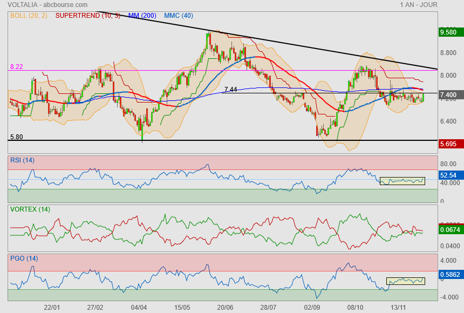Click the RSI value tag 52.54

pyautogui.click(x=449, y=175)
